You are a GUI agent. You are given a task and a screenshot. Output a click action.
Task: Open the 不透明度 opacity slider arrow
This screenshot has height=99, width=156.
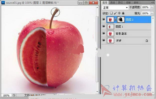point(152,7)
